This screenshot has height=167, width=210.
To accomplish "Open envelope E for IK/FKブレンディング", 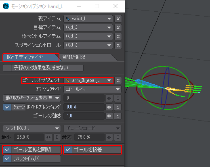I will [x=118, y=107].
